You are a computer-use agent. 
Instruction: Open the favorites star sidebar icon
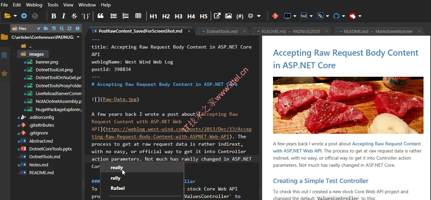[x=4, y=73]
